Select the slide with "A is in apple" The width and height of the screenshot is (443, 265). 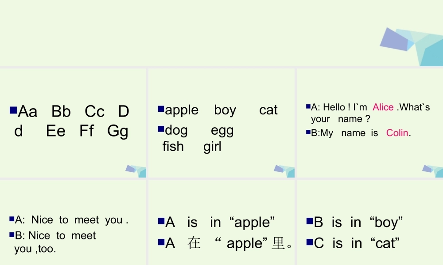[221, 223]
